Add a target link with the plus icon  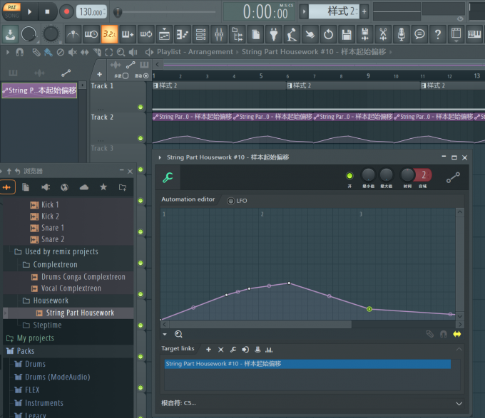208,350
